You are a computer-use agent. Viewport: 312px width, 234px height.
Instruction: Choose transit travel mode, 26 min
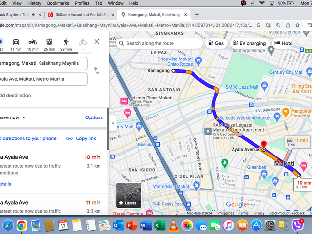49,45
